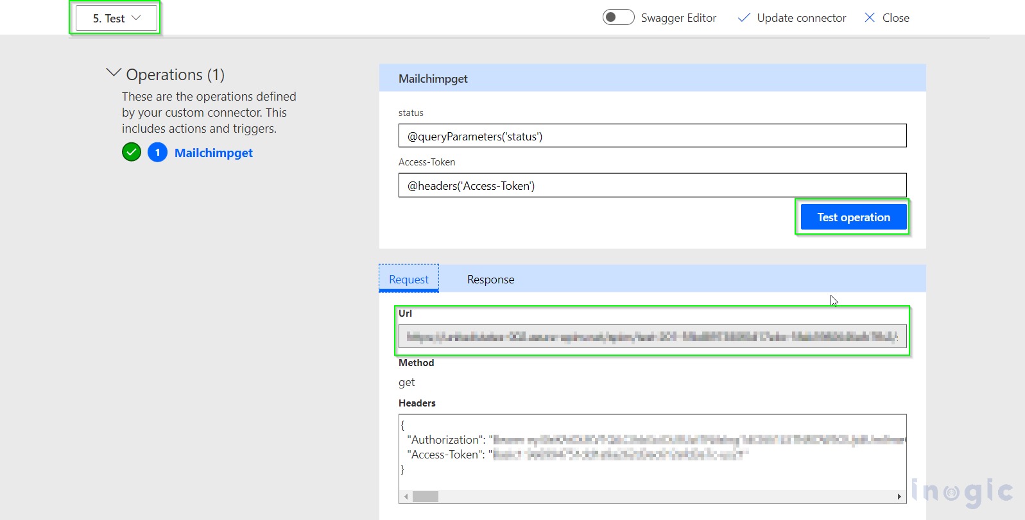Open the 5. Test step dropdown
This screenshot has width=1025, height=520.
(116, 18)
